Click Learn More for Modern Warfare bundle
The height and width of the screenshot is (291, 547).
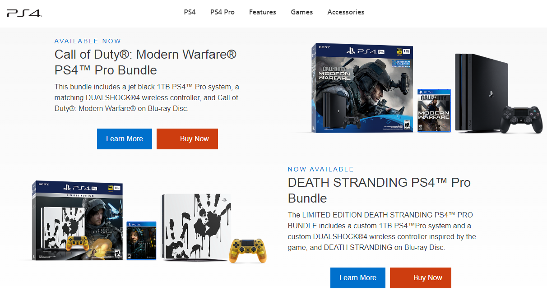coord(125,139)
